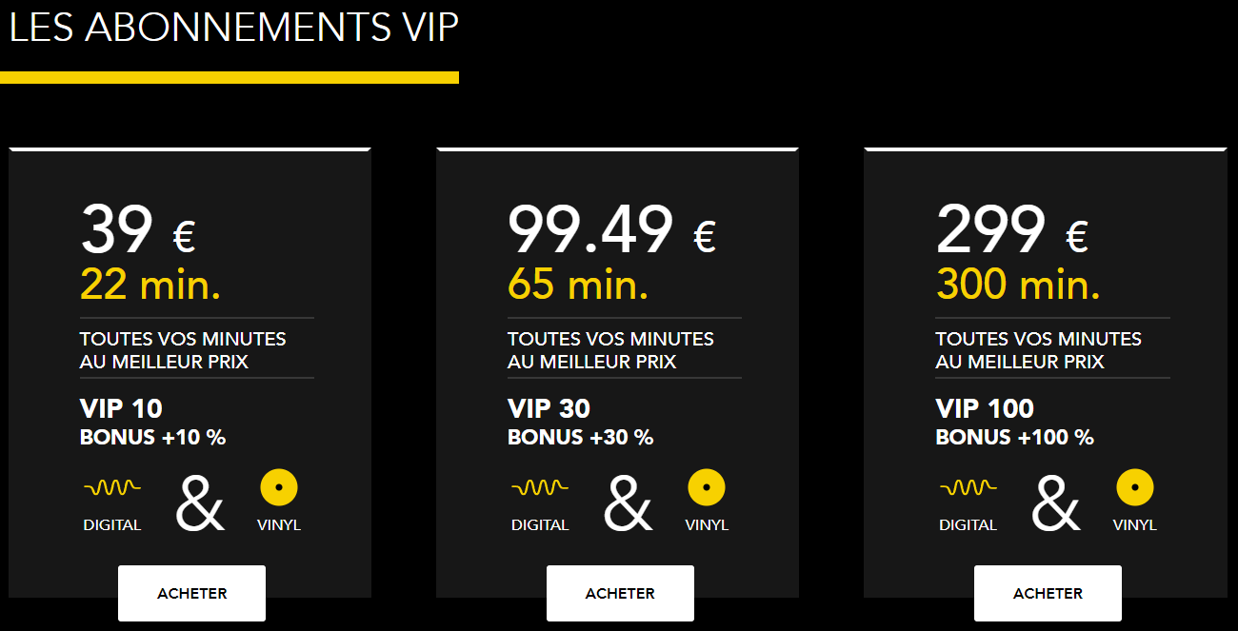Click the yellow Vinyl disc icon in VIP 10 card
Image resolution: width=1238 pixels, height=631 pixels.
tap(279, 488)
